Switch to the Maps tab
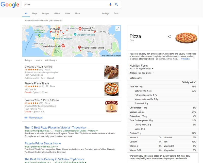 point(35,13)
